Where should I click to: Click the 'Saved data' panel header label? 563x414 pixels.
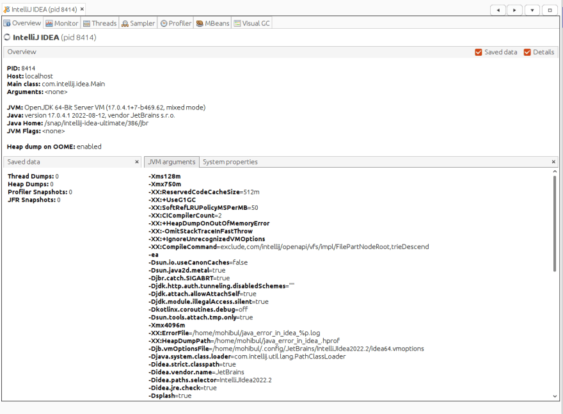tap(24, 162)
